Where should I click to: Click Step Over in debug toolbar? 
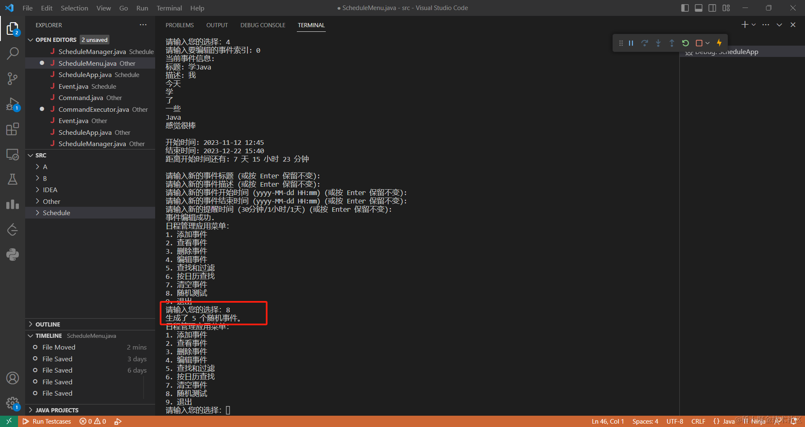(x=645, y=43)
